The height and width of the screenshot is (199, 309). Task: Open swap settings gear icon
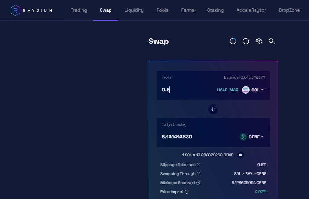(x=259, y=41)
